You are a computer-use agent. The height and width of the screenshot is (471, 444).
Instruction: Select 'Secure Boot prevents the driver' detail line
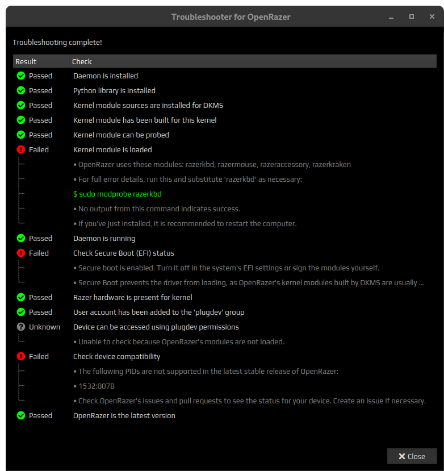click(249, 283)
